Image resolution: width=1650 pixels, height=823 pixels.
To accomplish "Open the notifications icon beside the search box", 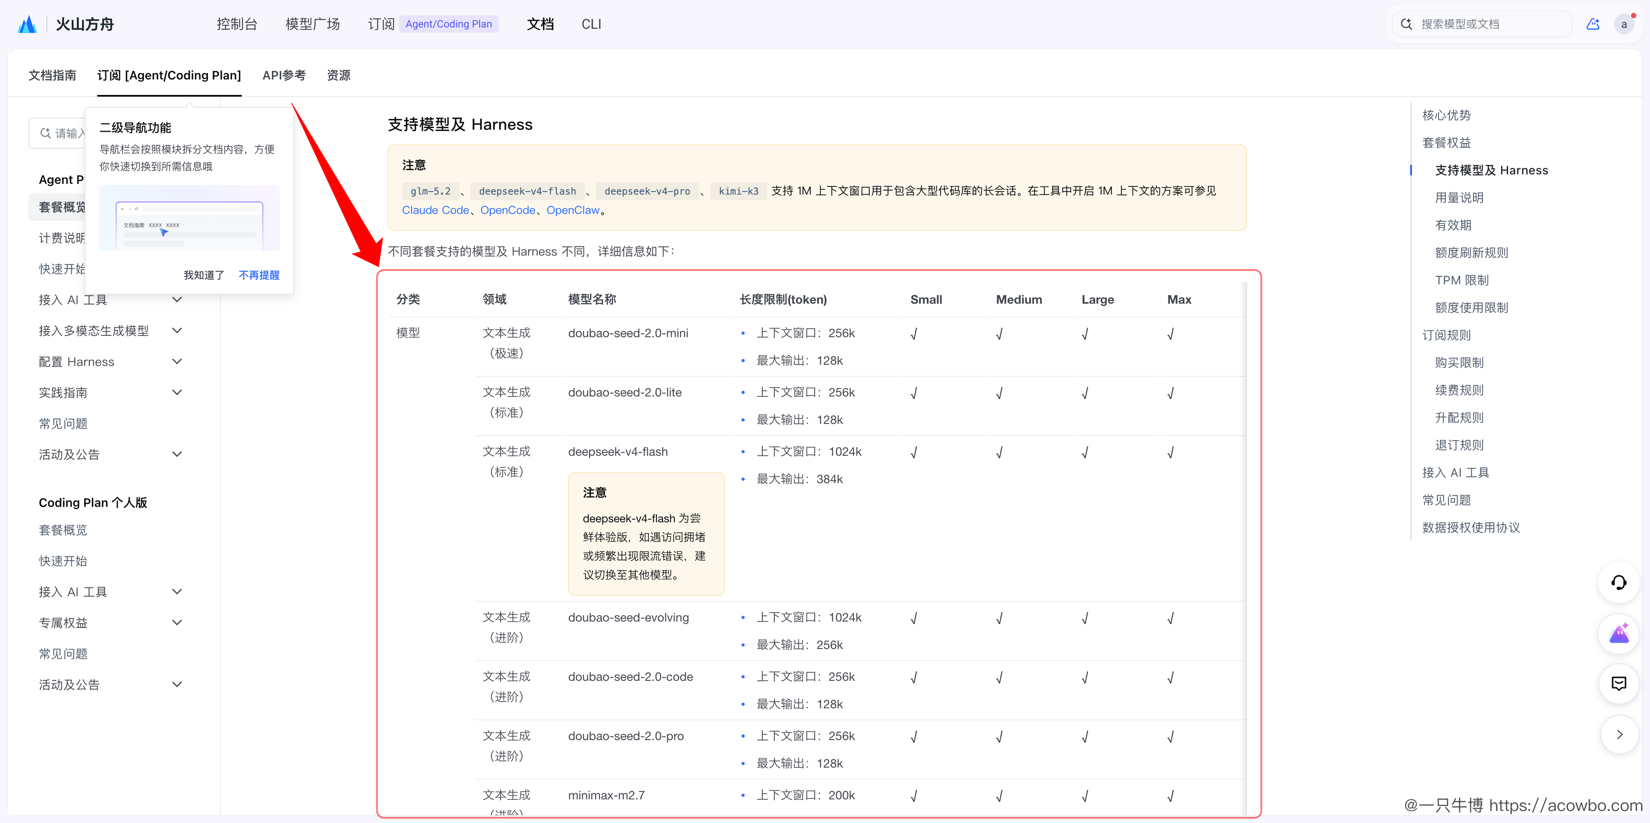I will point(1593,24).
